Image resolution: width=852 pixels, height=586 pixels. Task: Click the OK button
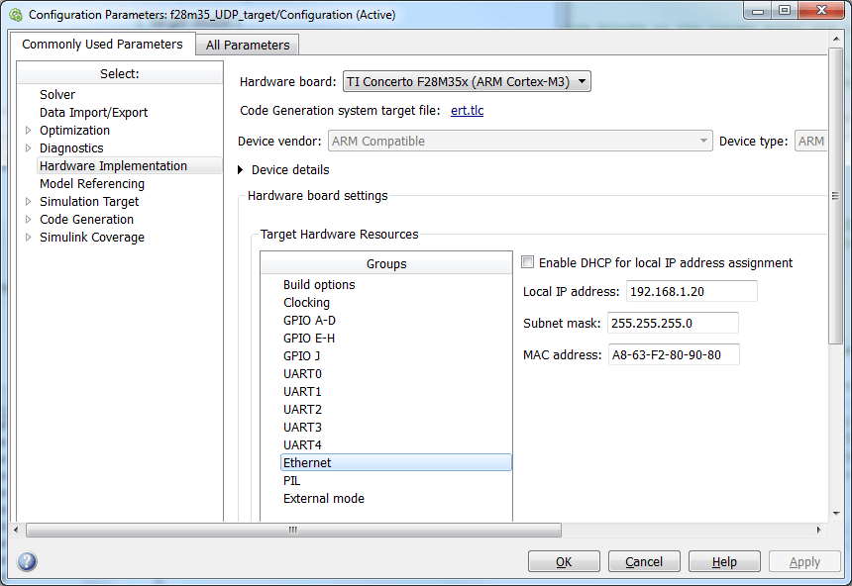(564, 561)
